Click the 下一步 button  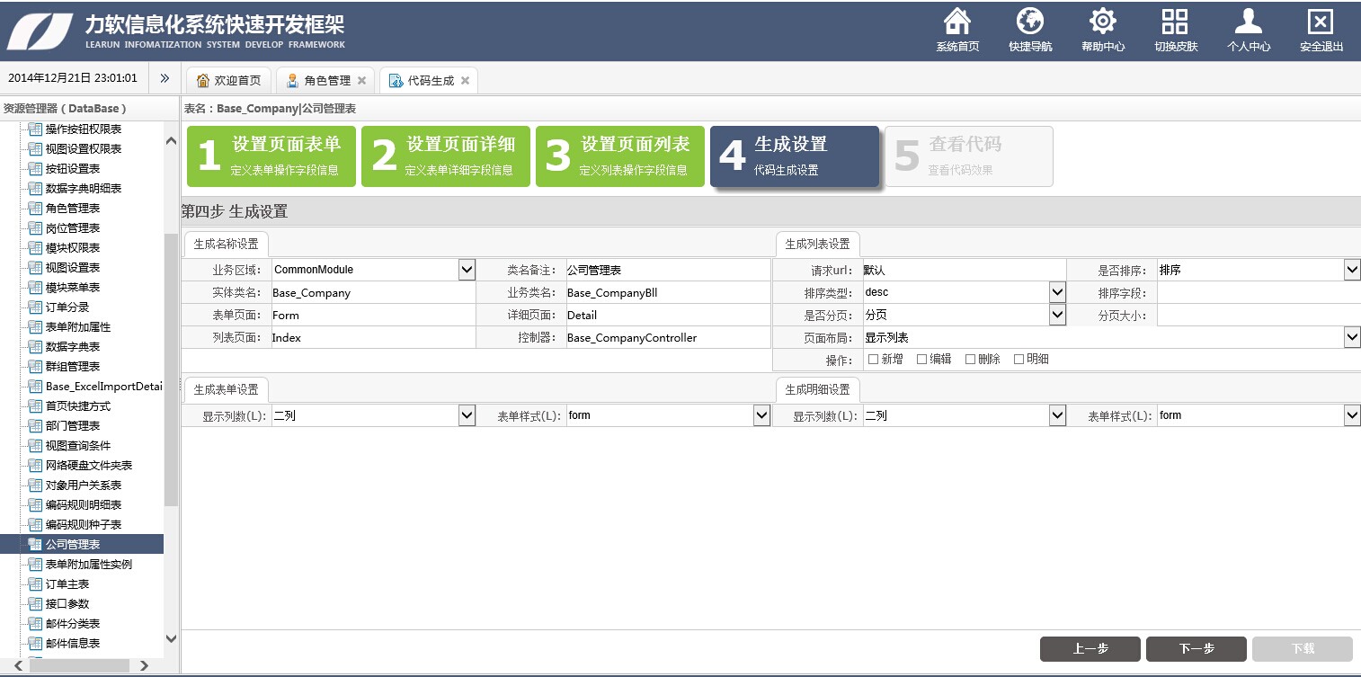(1196, 649)
